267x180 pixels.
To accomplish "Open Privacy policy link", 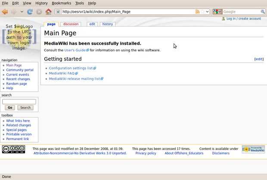I will point(146,153).
